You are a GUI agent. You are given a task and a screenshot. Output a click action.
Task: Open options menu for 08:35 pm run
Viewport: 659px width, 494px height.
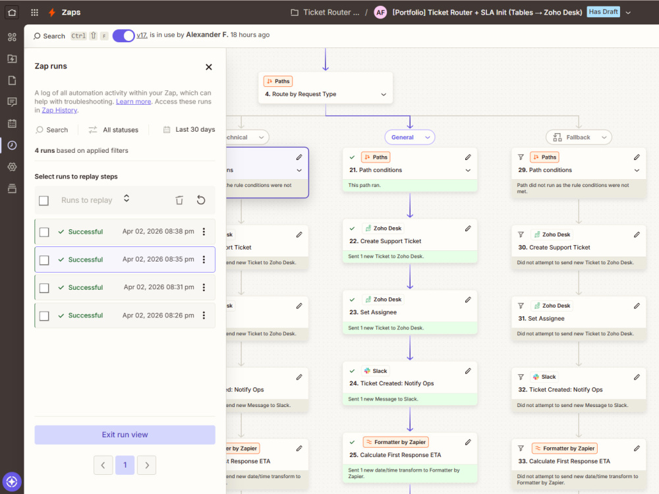204,260
